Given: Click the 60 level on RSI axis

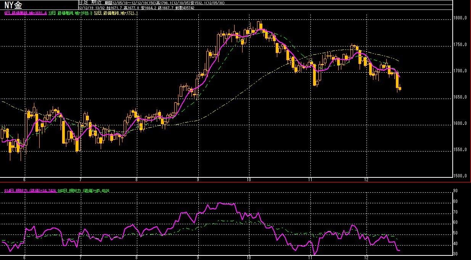Looking at the screenshot, I should pyautogui.click(x=455, y=223).
